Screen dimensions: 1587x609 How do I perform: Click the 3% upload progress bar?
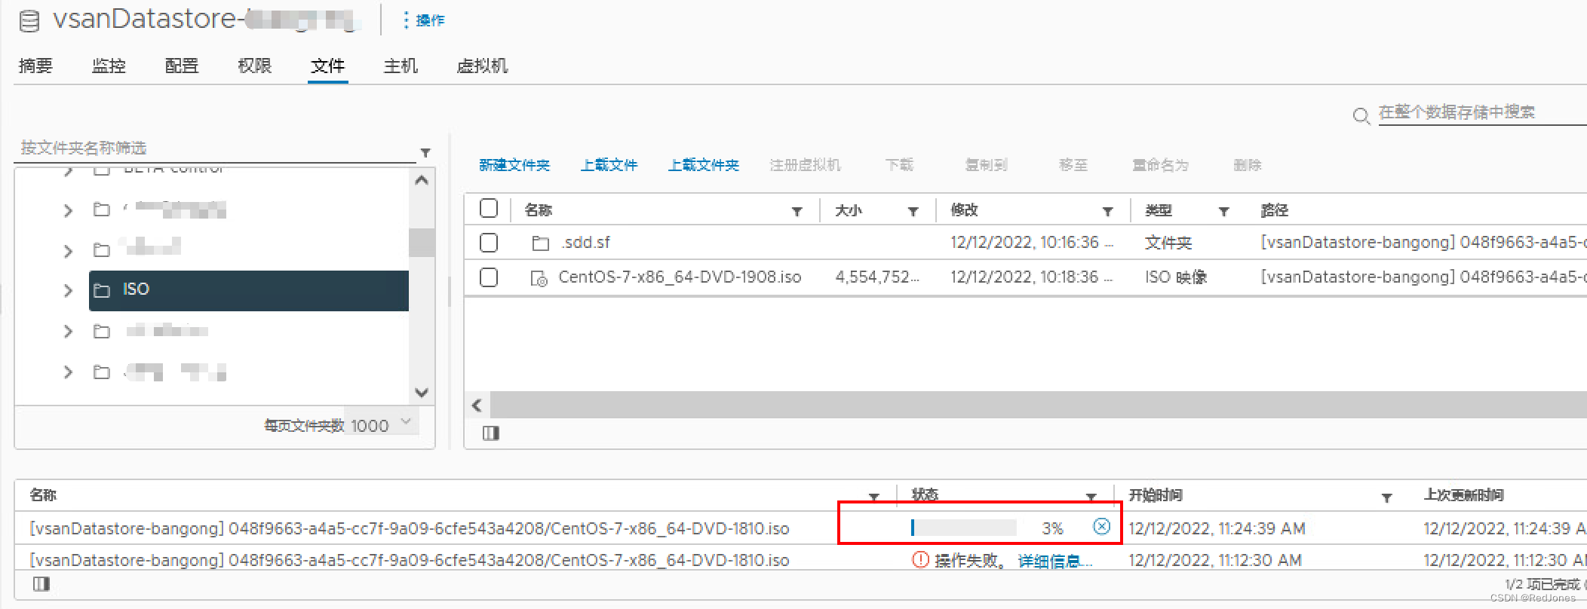tap(963, 528)
